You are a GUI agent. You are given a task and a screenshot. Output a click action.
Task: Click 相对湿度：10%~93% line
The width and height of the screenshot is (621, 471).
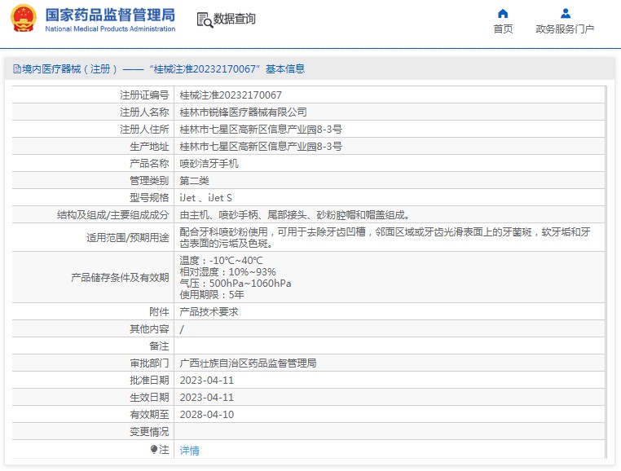tap(227, 271)
